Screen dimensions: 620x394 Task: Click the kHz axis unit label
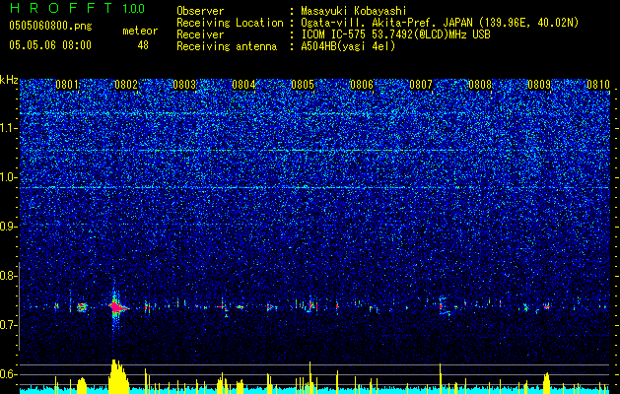tap(9, 80)
